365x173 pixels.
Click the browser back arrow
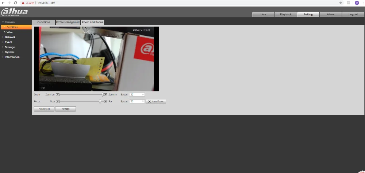pos(3,3)
